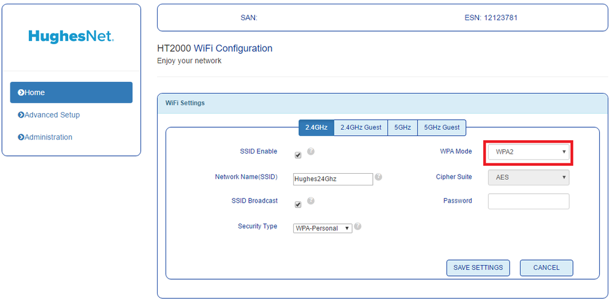
Task: Open the Home sidebar item
Action: [71, 92]
